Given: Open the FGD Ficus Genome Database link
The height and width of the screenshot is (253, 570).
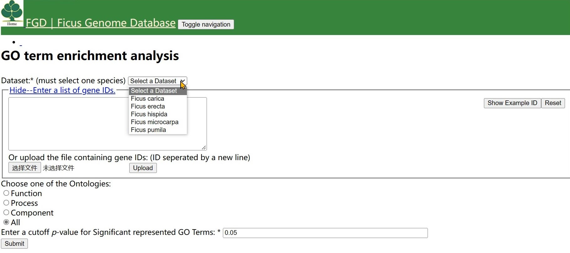Looking at the screenshot, I should click(100, 23).
